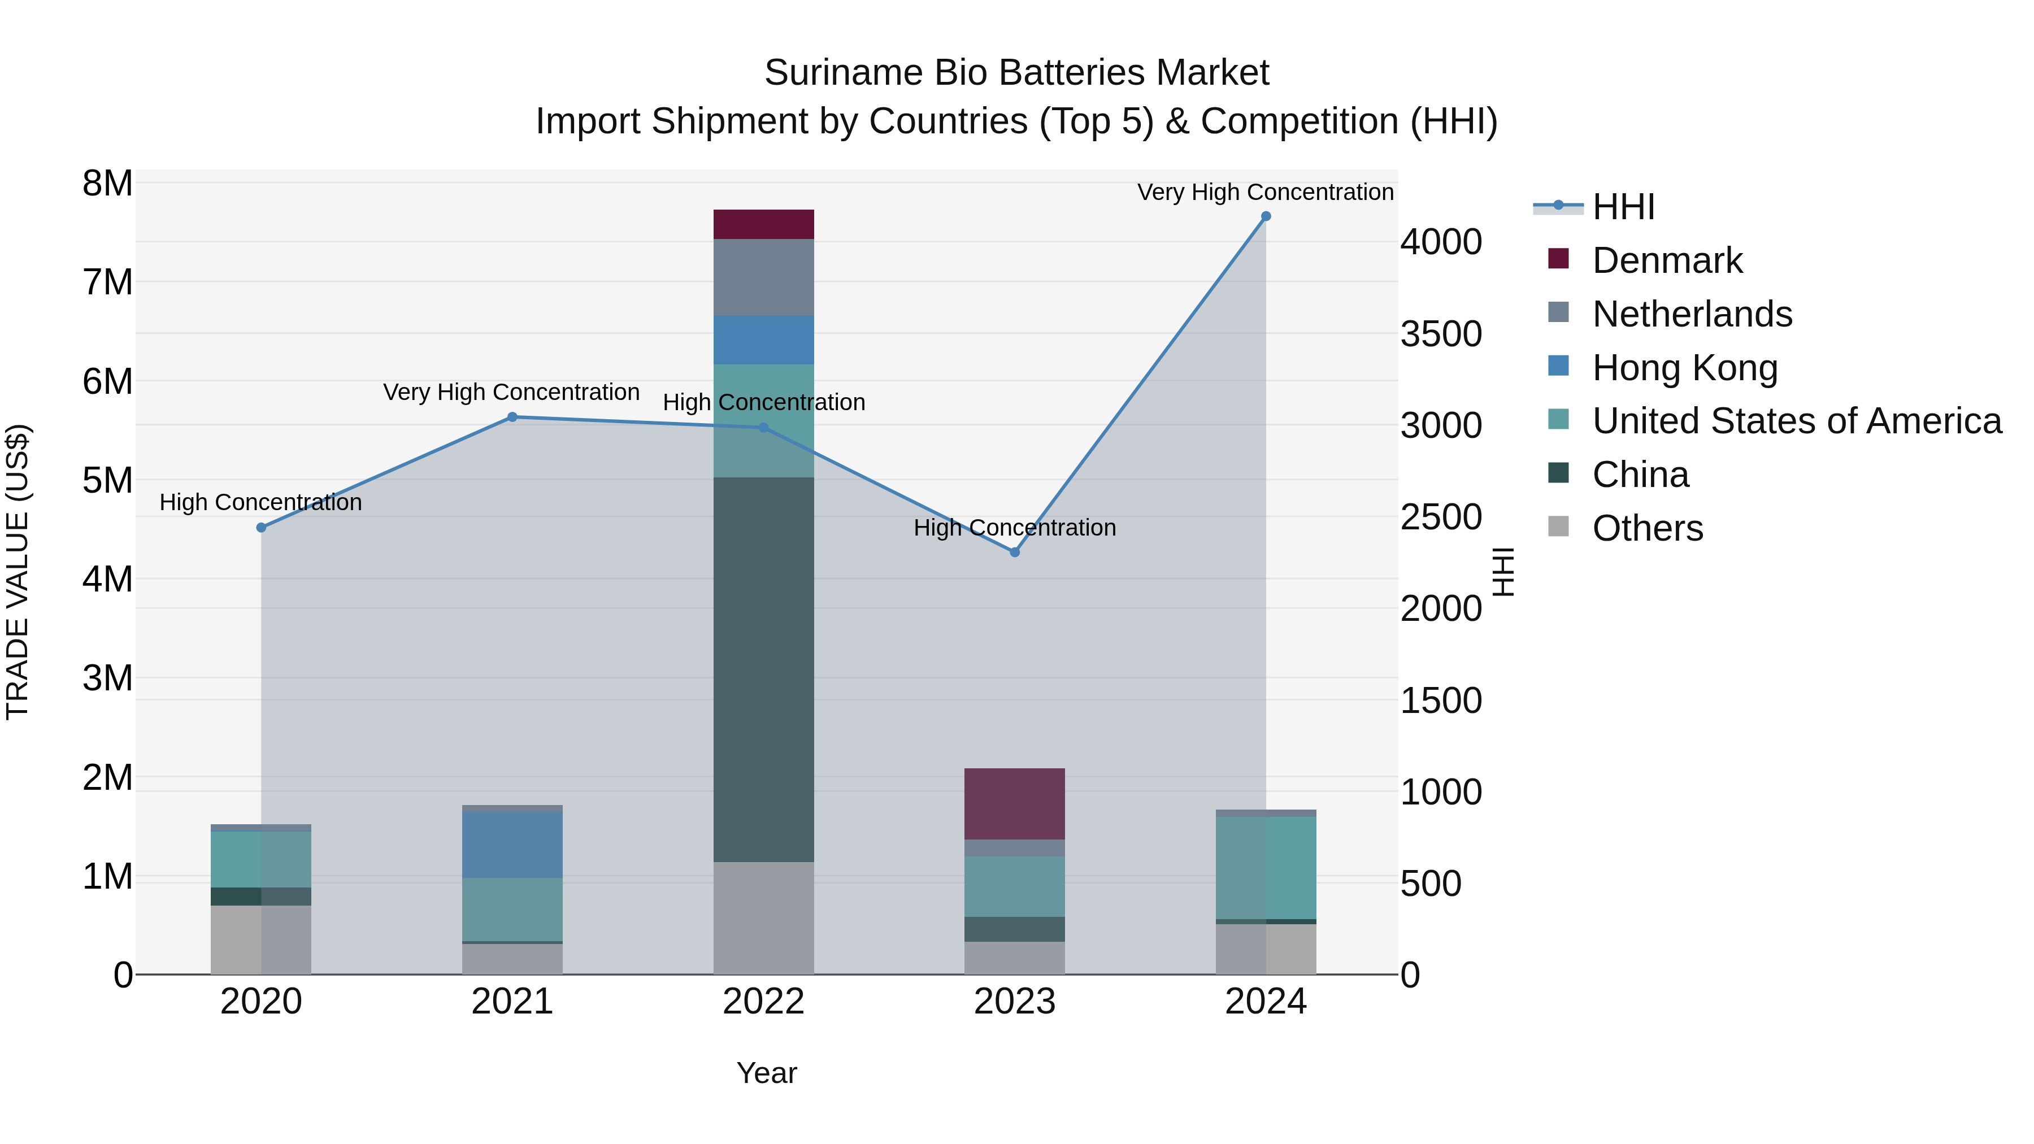Viewport: 2034px width, 1144px height.
Task: Click the Netherlands legend color swatch
Action: (1559, 312)
